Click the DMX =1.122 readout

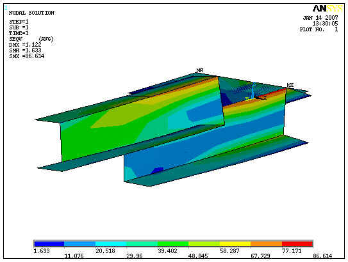click(25, 45)
